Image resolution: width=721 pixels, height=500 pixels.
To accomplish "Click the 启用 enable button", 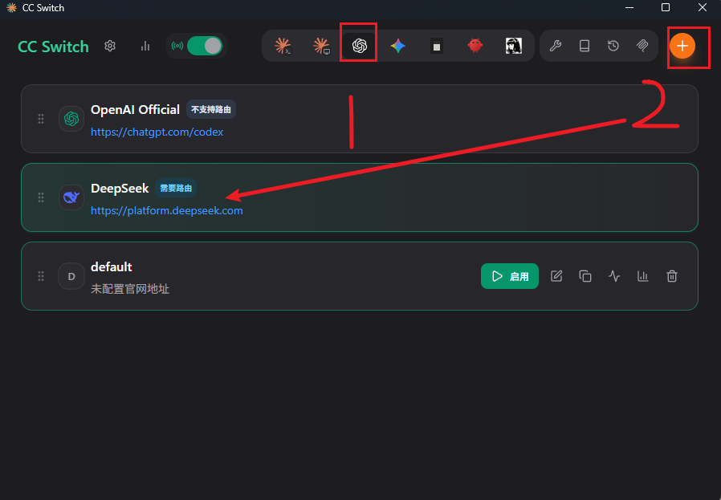I will pos(510,276).
